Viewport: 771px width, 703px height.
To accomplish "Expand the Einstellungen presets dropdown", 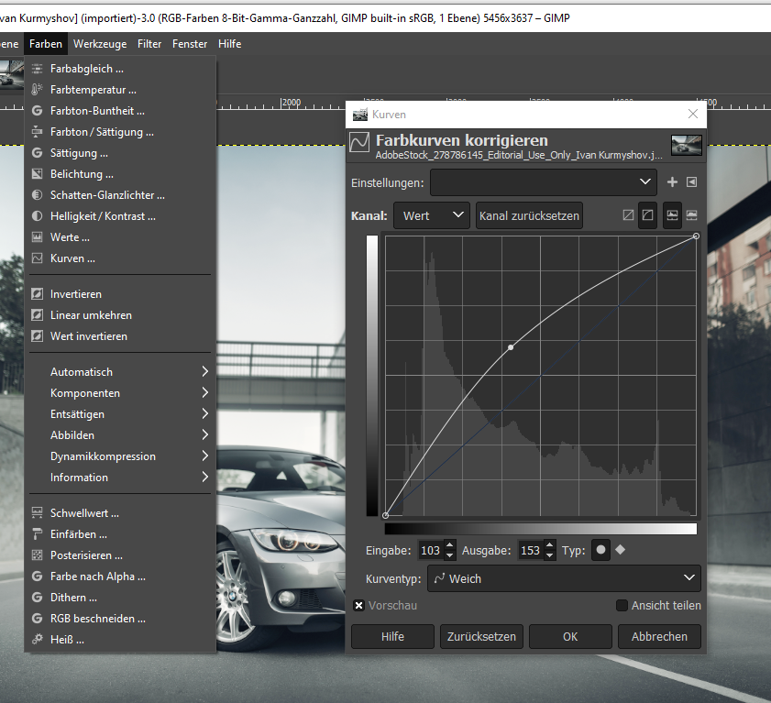I will click(x=543, y=182).
